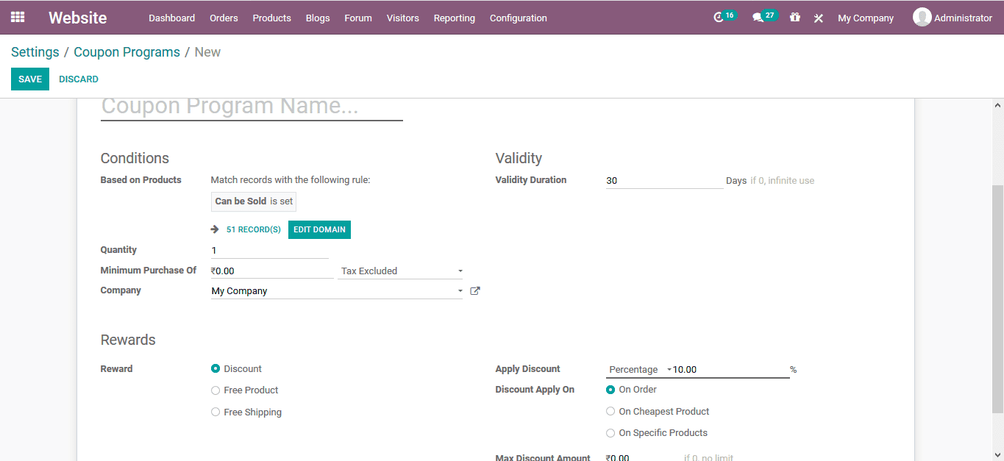Click the gift box icon in header
The width and height of the screenshot is (1004, 461).
coord(794,18)
